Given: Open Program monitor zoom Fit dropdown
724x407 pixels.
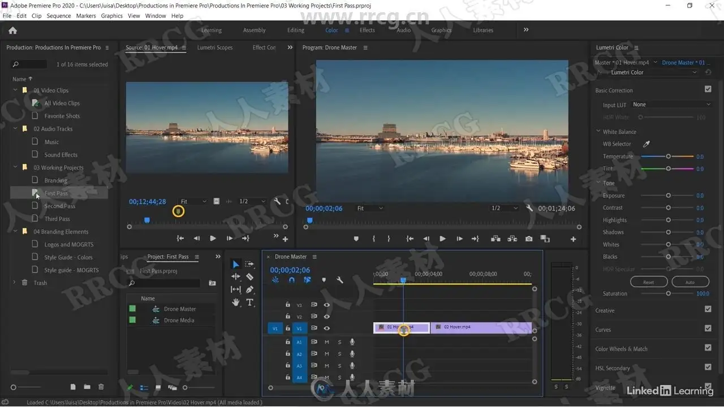Looking at the screenshot, I should (x=370, y=209).
